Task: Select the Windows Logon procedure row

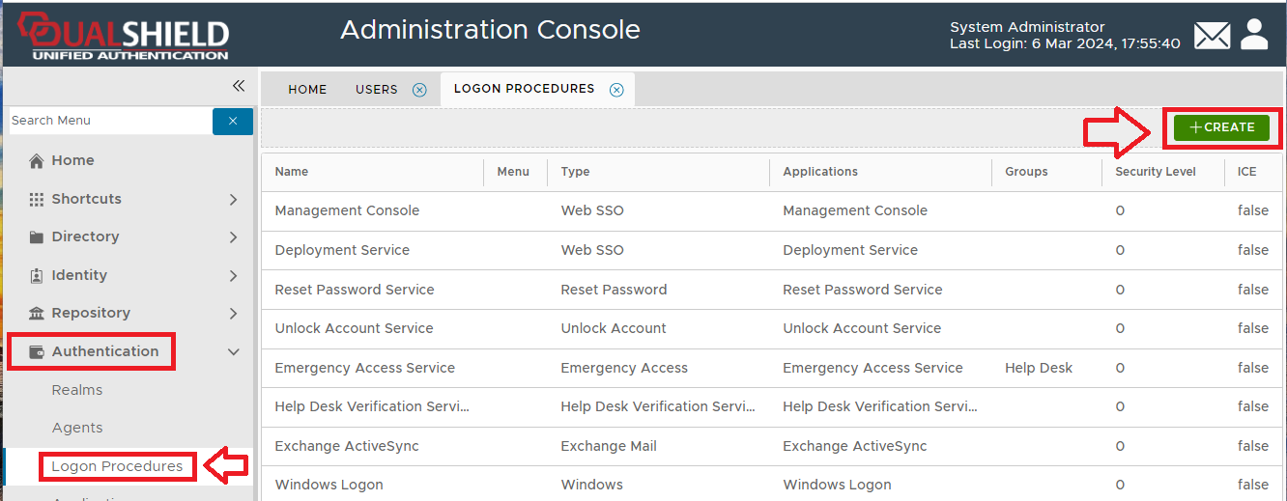Action: (329, 485)
